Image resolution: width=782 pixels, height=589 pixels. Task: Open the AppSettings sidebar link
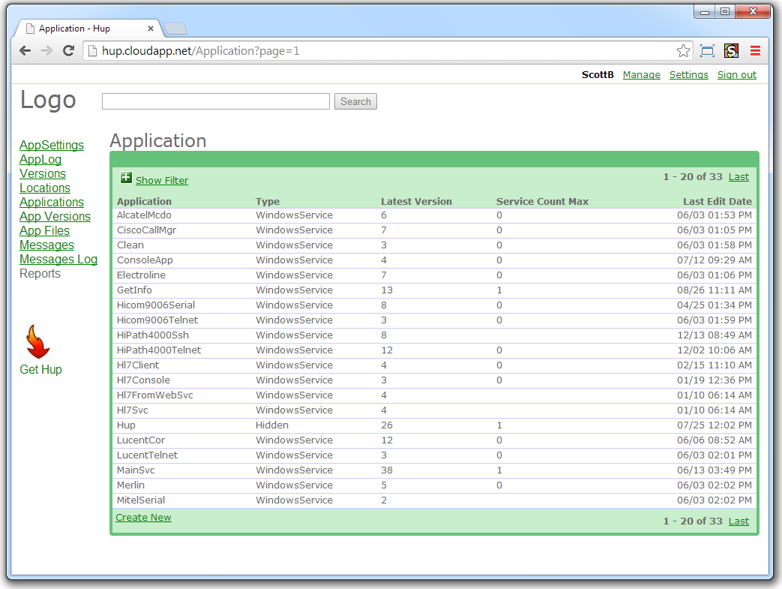click(52, 146)
